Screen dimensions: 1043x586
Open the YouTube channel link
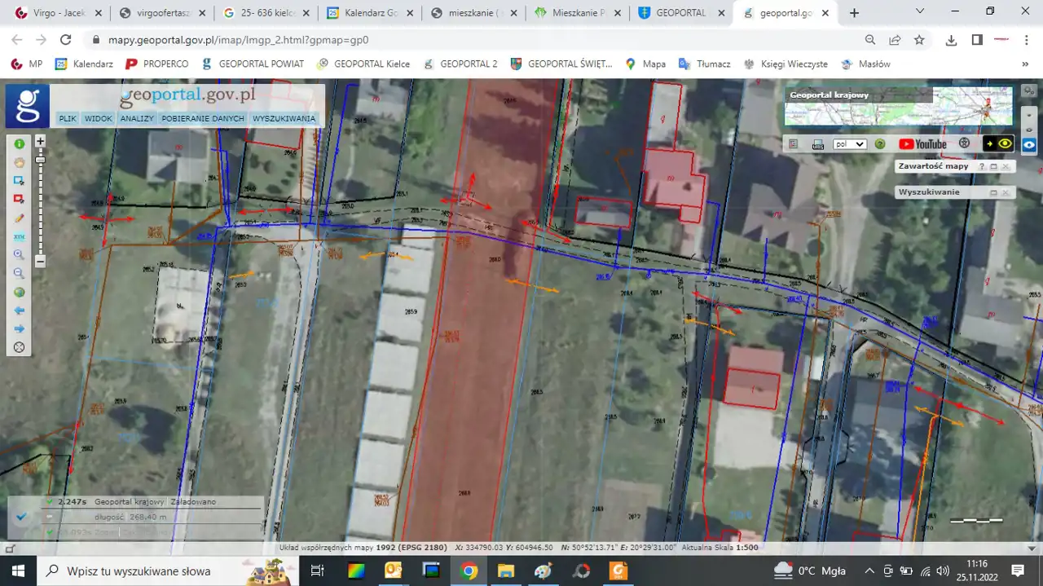click(922, 144)
